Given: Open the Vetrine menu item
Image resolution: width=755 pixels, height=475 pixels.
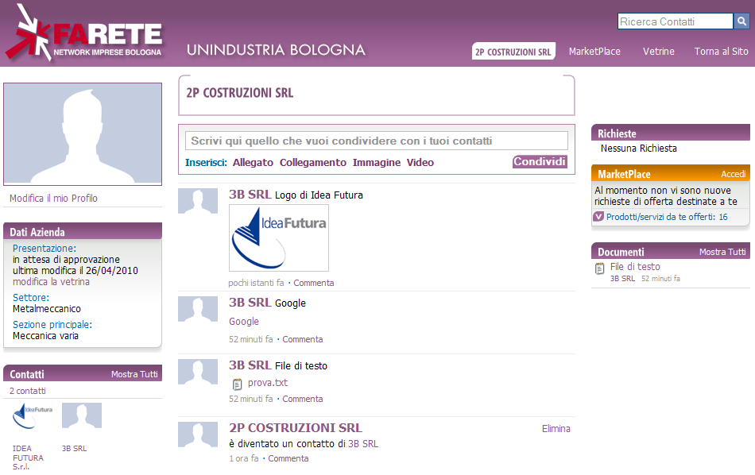Looking at the screenshot, I should point(659,51).
